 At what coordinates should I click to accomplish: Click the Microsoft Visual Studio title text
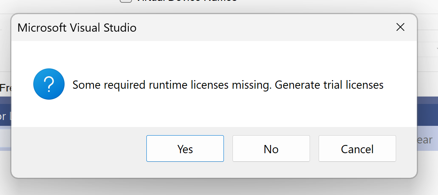pyautogui.click(x=77, y=28)
